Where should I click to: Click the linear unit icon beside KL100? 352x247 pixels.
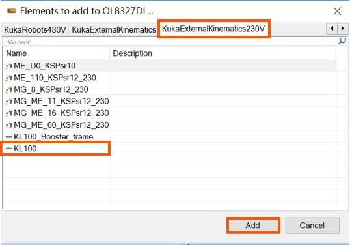9,148
